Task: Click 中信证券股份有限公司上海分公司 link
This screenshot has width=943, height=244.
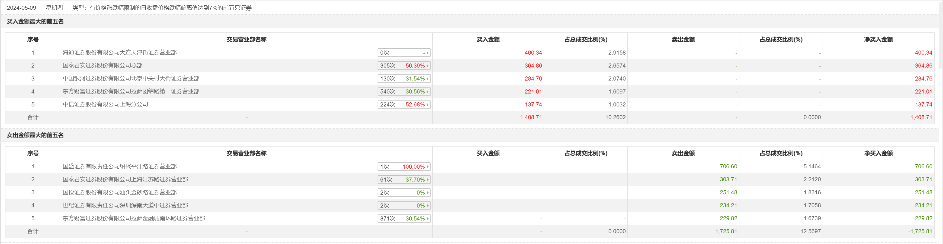Action: (105, 104)
